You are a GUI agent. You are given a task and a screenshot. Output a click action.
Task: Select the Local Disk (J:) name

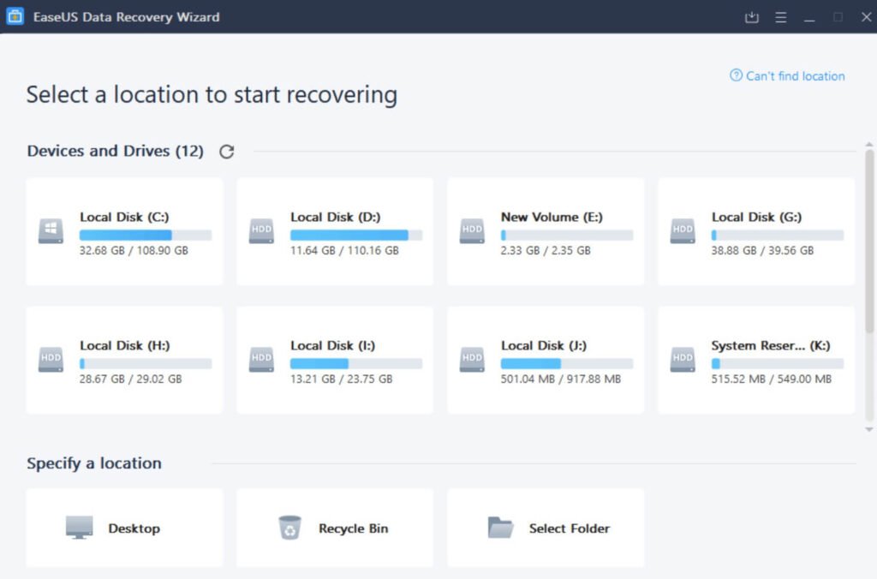(544, 346)
